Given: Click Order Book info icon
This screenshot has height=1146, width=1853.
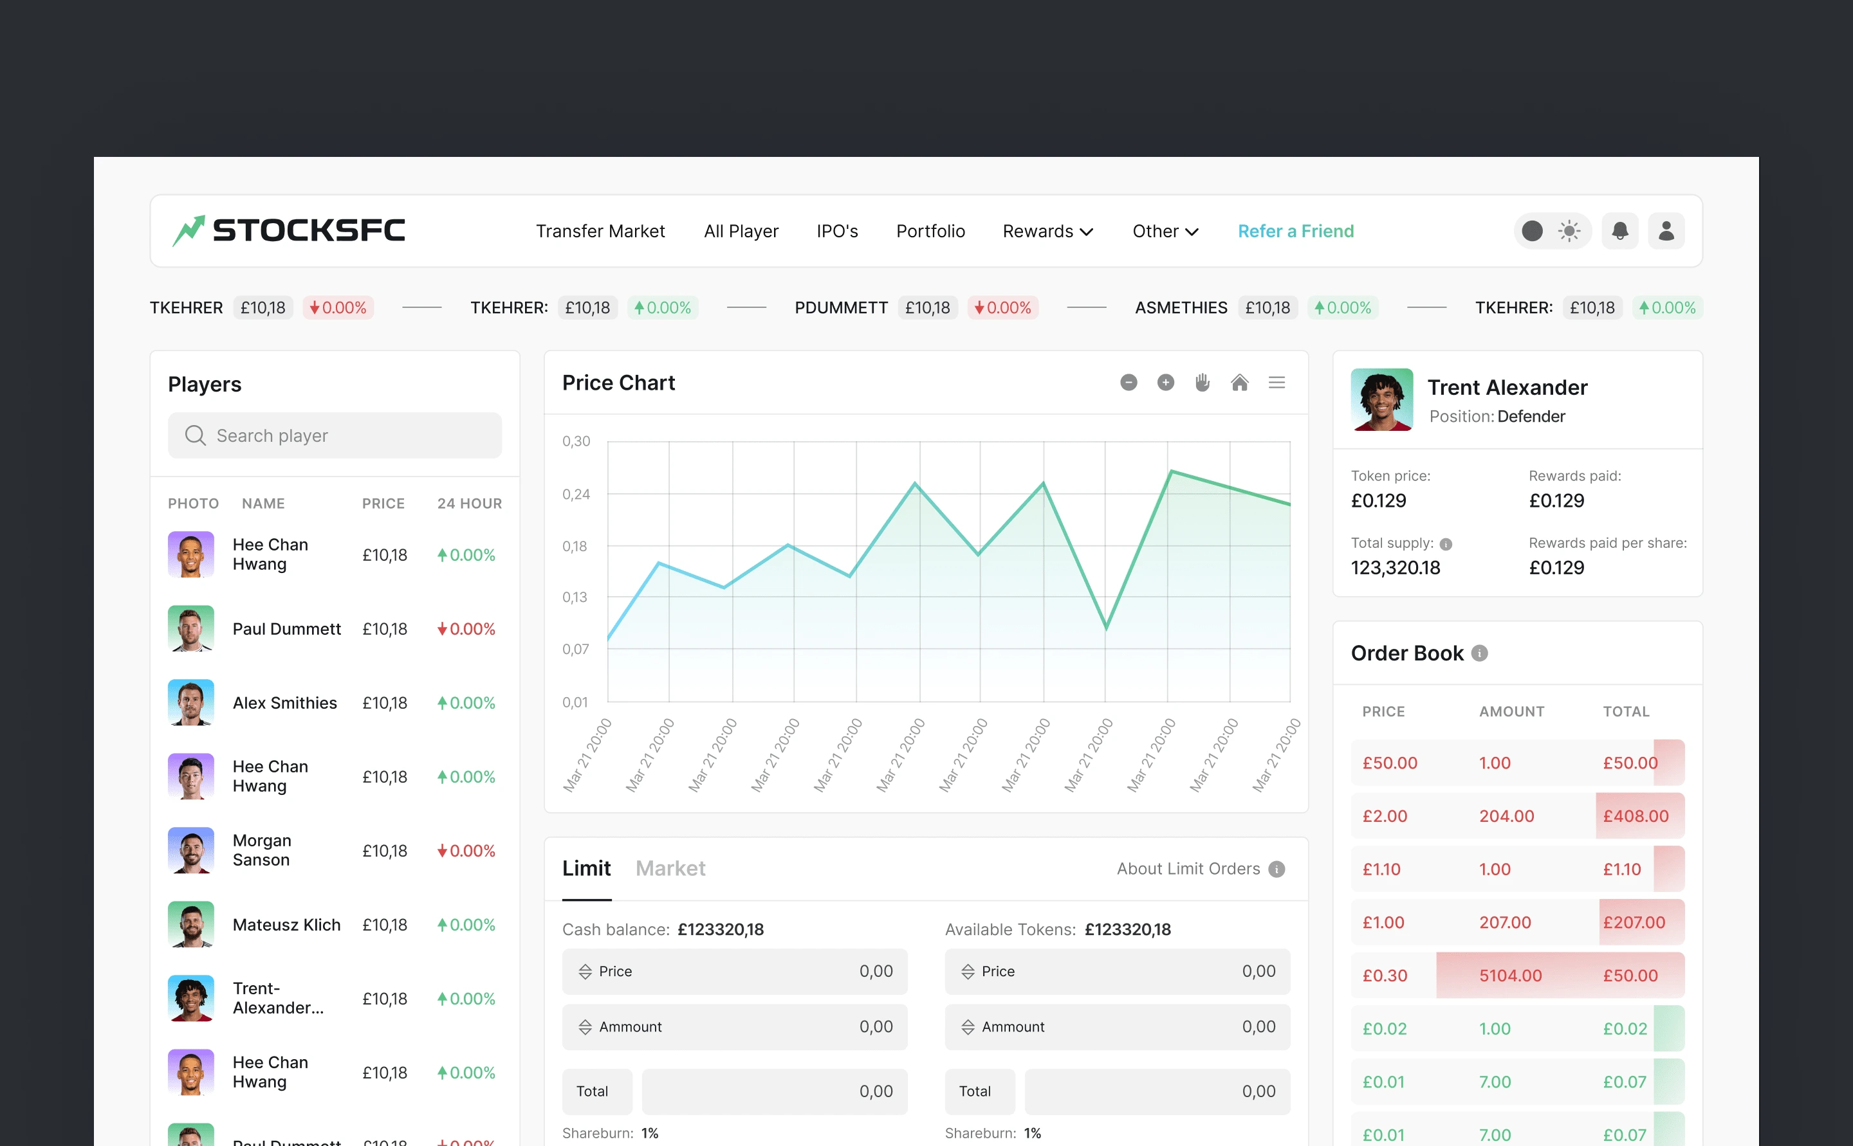Looking at the screenshot, I should click(x=1480, y=653).
